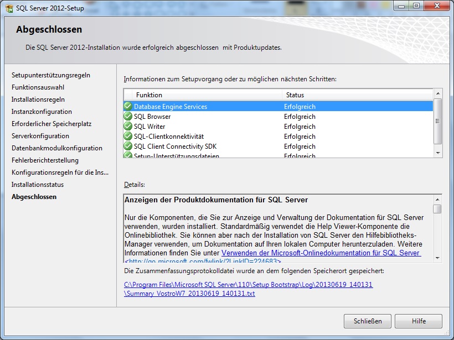The image size is (454, 340).
Task: Open the Verwenden der Microsoft-Onlinedokumentation link
Action: click(x=321, y=253)
